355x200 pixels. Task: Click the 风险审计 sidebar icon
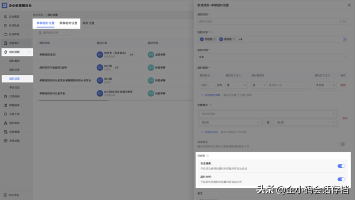[6, 43]
